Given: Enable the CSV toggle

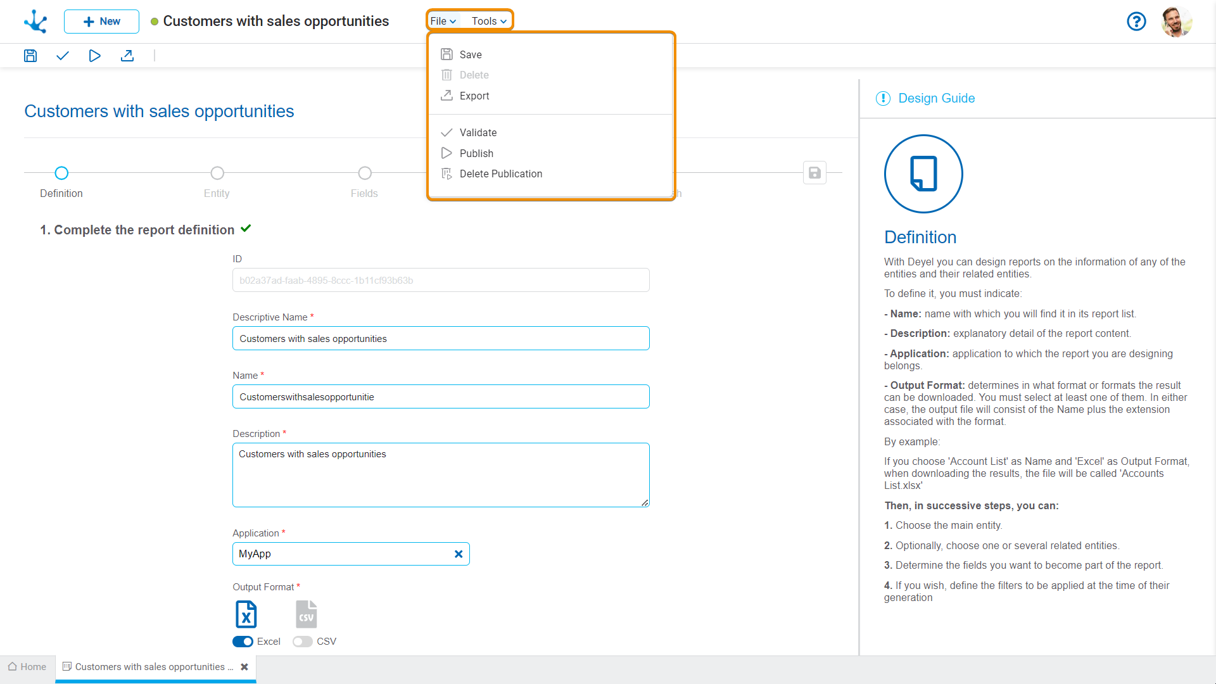Looking at the screenshot, I should [303, 642].
